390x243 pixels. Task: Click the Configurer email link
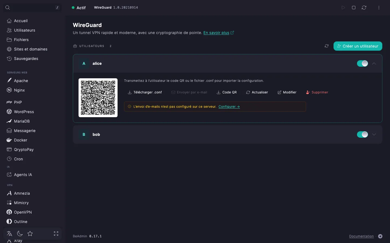tap(229, 107)
